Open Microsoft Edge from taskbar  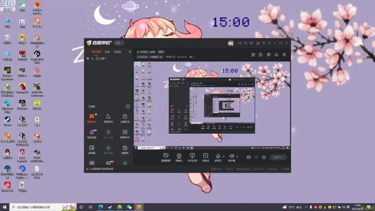(100, 207)
